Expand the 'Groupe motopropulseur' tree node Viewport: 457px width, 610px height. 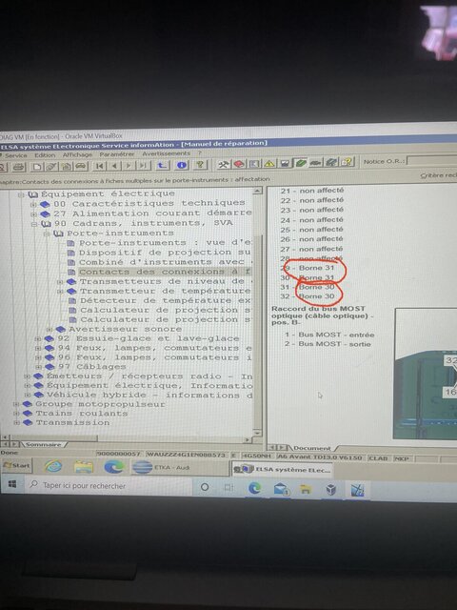pos(16,404)
